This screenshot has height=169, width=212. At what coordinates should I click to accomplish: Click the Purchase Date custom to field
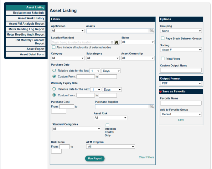pos(108,77)
